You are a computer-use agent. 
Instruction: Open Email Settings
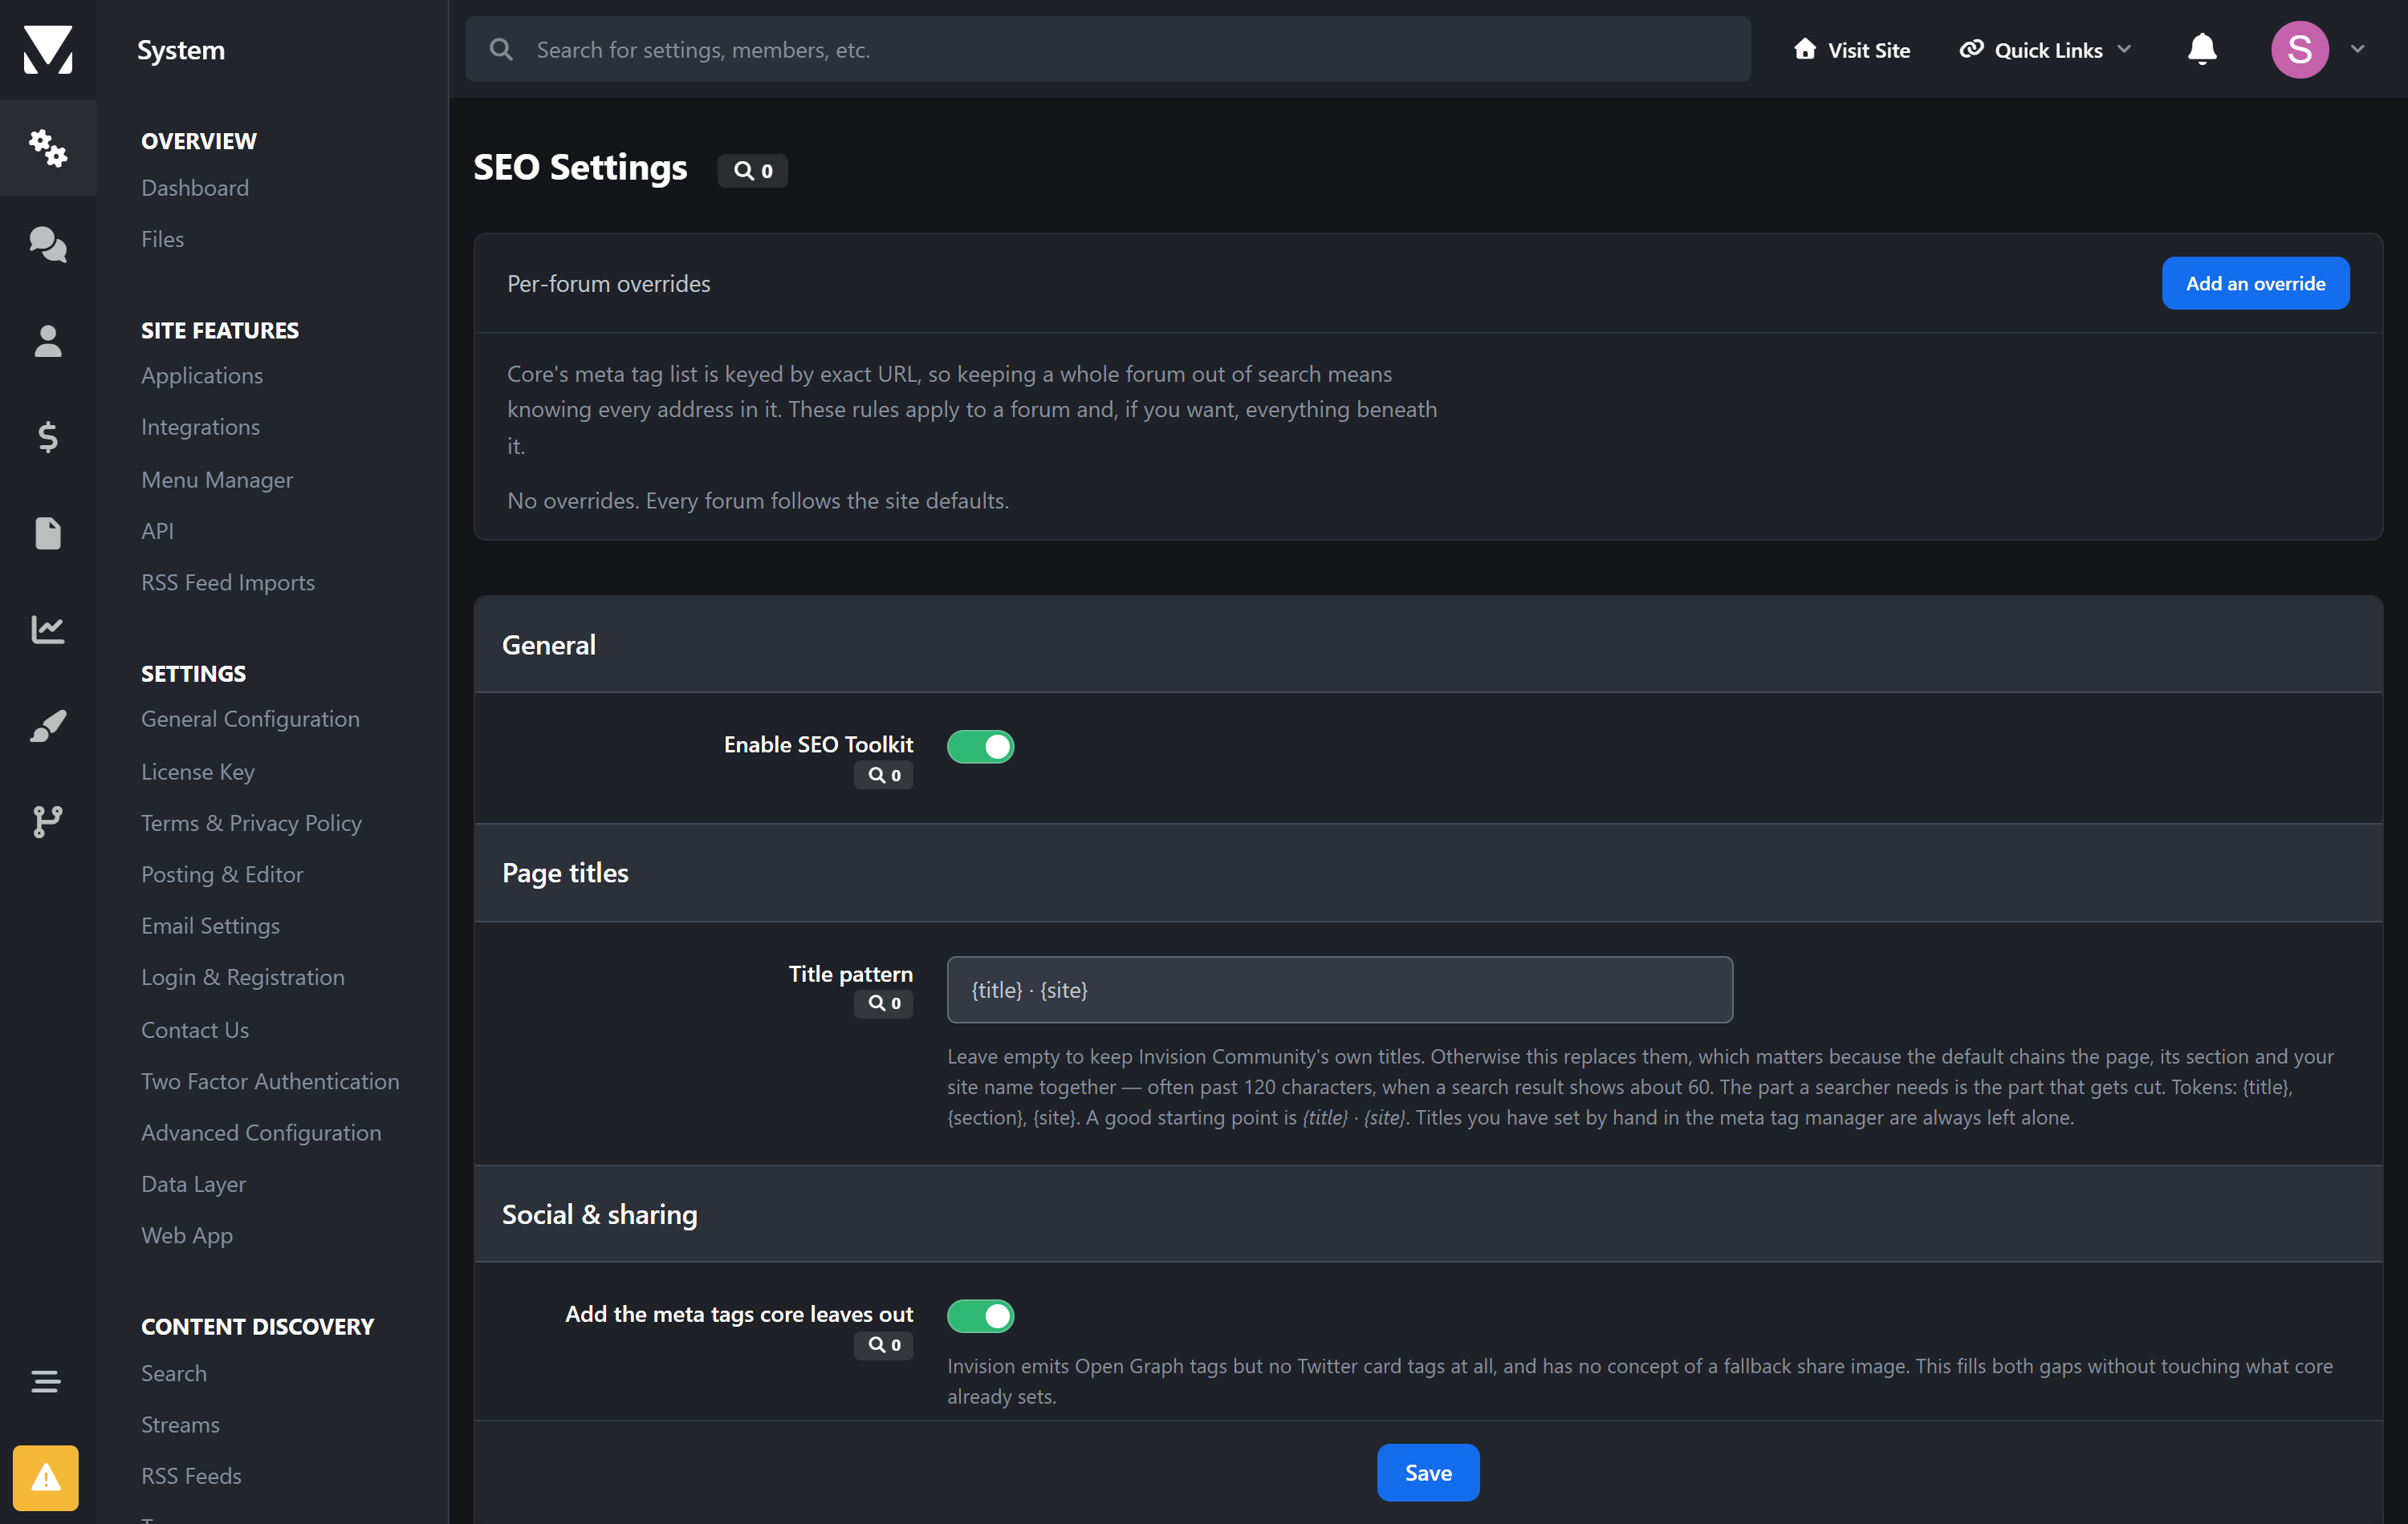pos(210,926)
